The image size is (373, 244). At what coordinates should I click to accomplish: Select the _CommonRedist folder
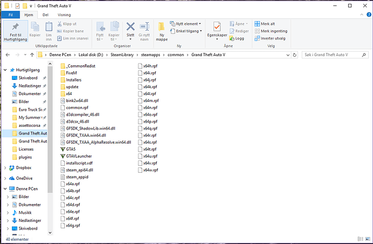78,66
